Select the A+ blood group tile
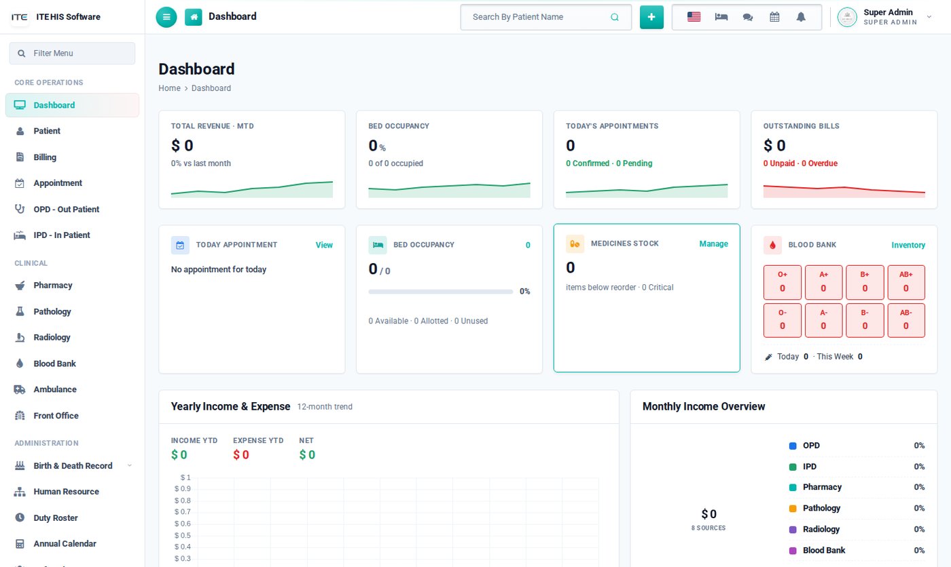951x567 pixels. (x=823, y=282)
